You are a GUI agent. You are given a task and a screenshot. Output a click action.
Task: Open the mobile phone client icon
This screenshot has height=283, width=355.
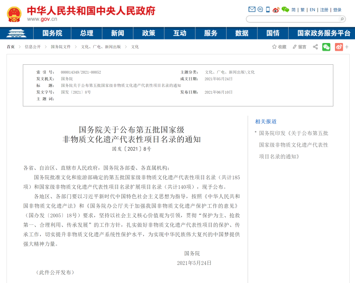[268, 10]
